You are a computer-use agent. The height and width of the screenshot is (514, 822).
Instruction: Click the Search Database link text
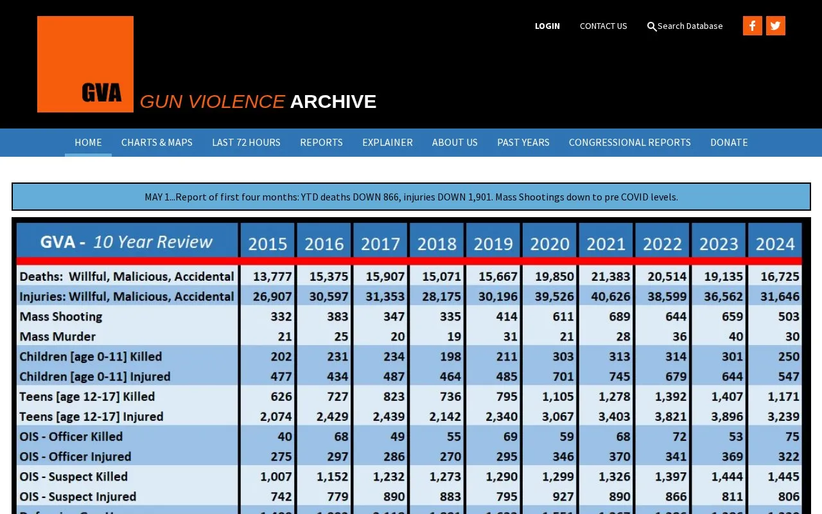click(x=690, y=26)
